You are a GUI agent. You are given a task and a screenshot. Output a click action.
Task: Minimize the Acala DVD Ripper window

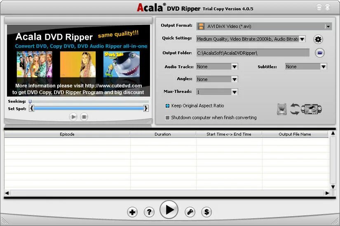[319, 7]
